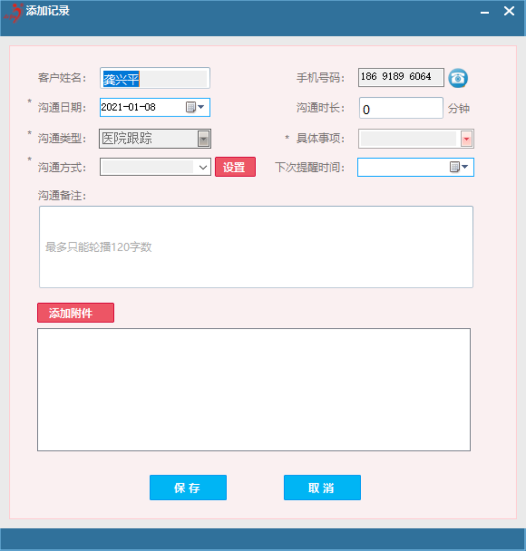Click the 手机号码 field
This screenshot has width=526, height=551.
click(401, 77)
